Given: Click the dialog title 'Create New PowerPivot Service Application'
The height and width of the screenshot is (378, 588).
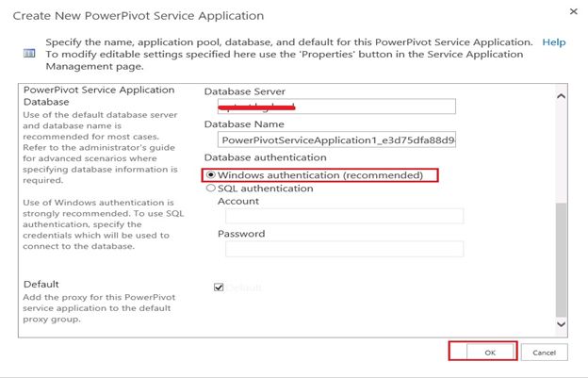Looking at the screenshot, I should coord(139,16).
